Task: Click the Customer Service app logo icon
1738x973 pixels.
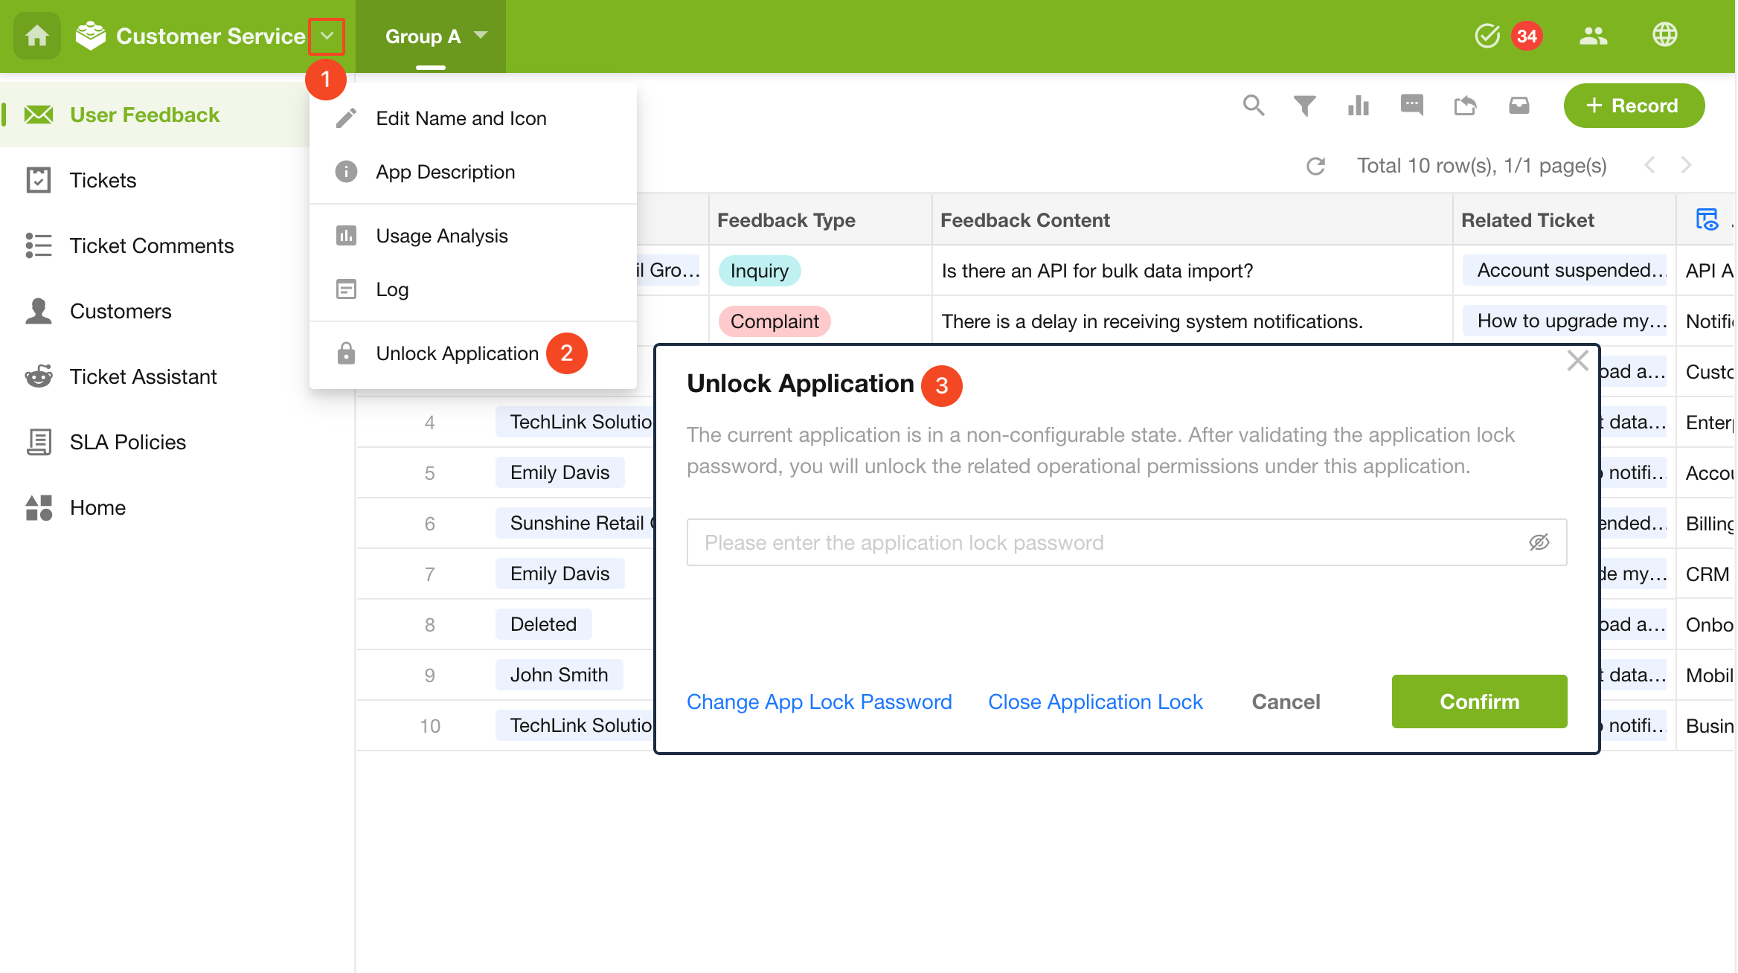Action: click(x=91, y=36)
